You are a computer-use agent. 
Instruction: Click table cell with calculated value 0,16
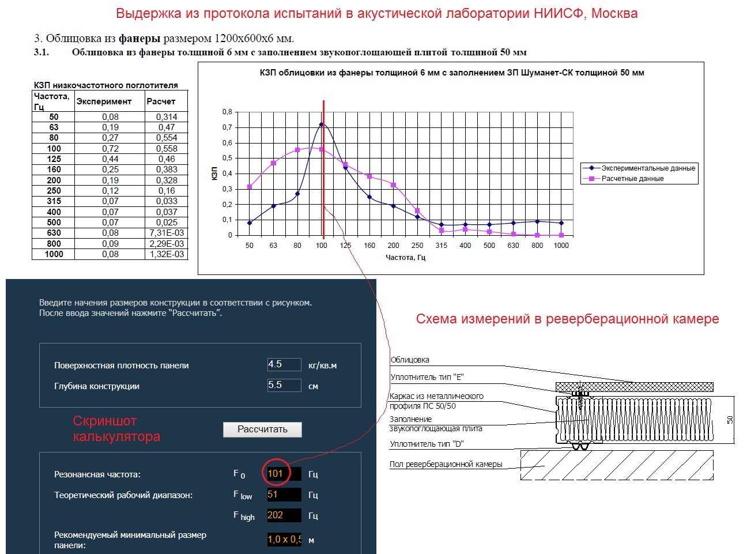point(166,190)
